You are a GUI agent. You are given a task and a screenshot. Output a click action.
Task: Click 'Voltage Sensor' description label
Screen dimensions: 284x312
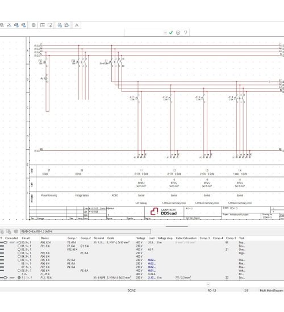[x=82, y=195]
